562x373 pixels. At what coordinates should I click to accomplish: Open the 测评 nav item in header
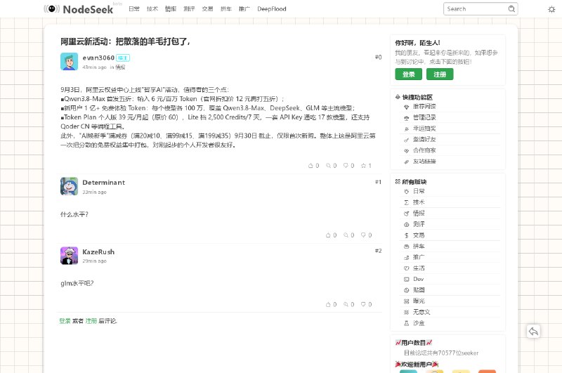(189, 9)
